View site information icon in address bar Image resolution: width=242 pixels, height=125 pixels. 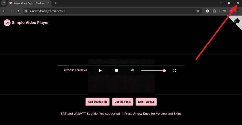[x=26, y=11]
